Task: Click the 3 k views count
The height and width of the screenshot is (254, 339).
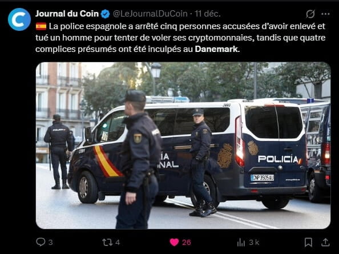Action: (x=254, y=243)
